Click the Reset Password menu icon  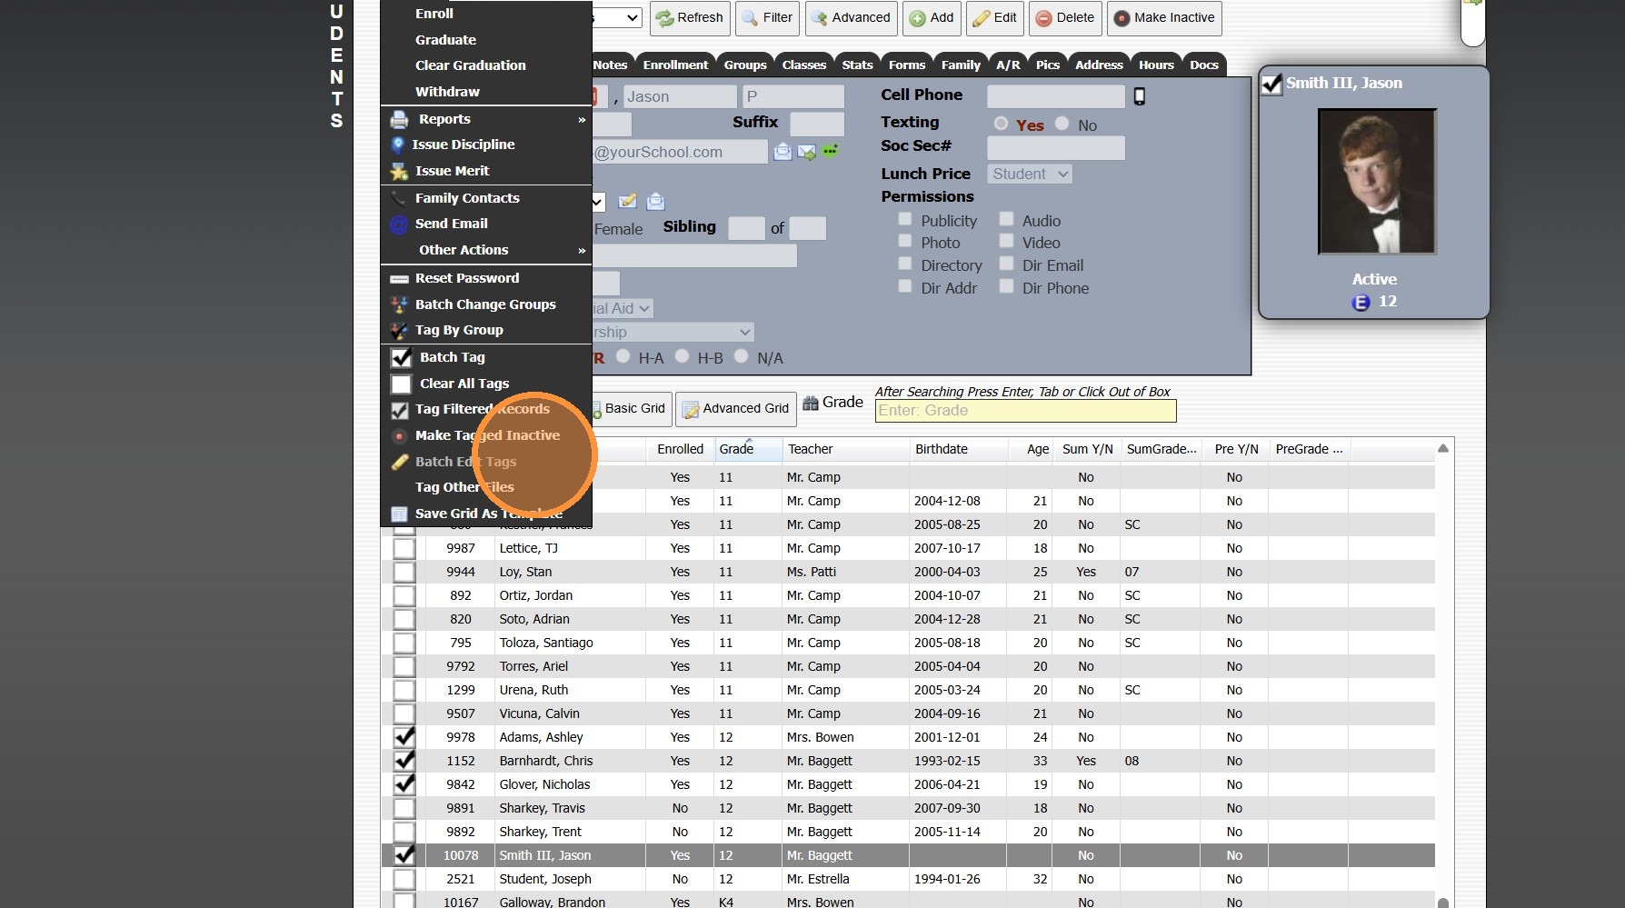click(399, 279)
